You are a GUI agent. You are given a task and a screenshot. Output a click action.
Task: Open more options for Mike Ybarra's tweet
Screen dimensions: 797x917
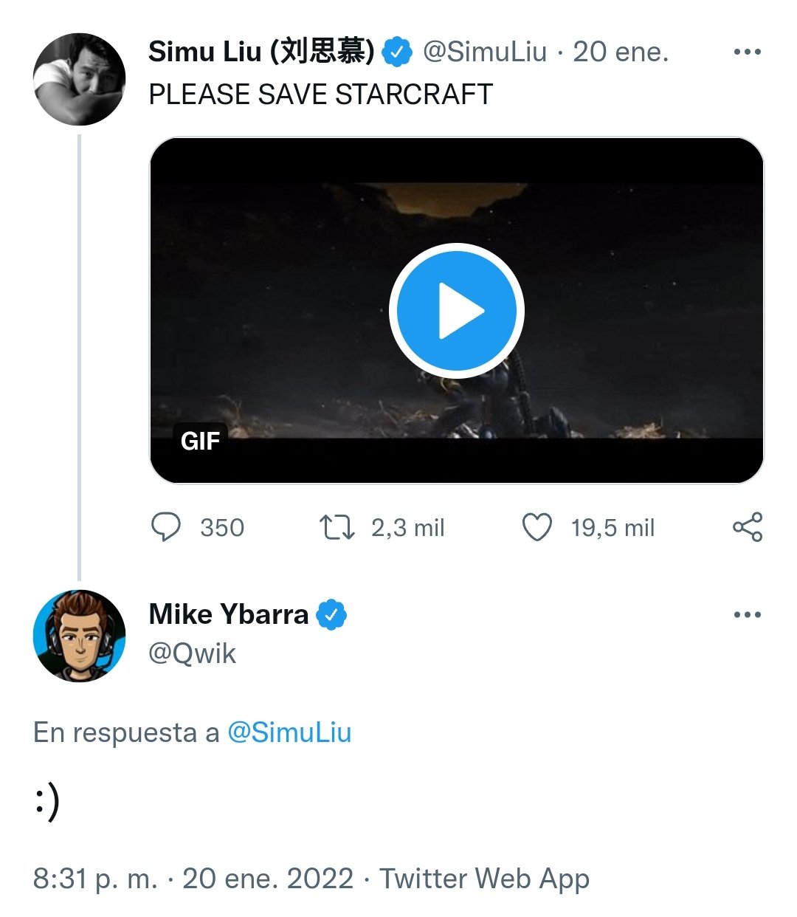coord(748,614)
